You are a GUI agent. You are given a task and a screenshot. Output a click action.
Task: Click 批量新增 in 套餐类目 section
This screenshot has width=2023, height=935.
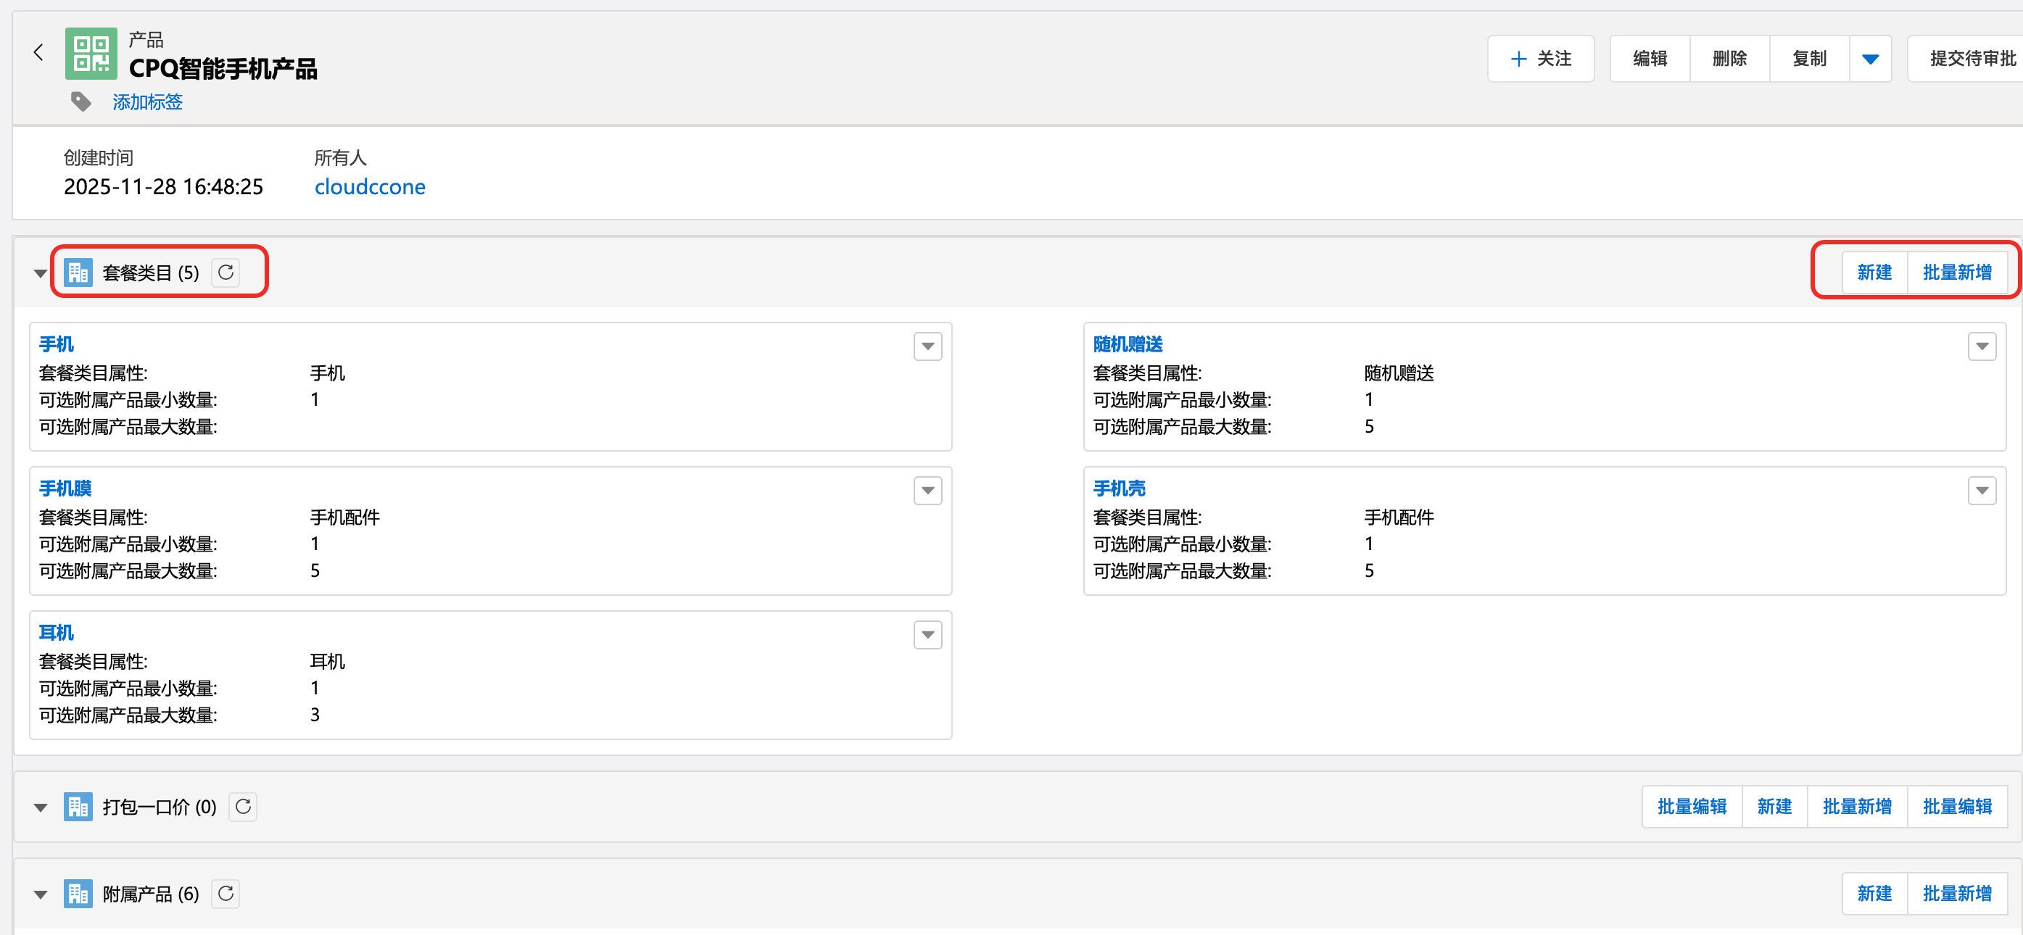tap(1956, 273)
